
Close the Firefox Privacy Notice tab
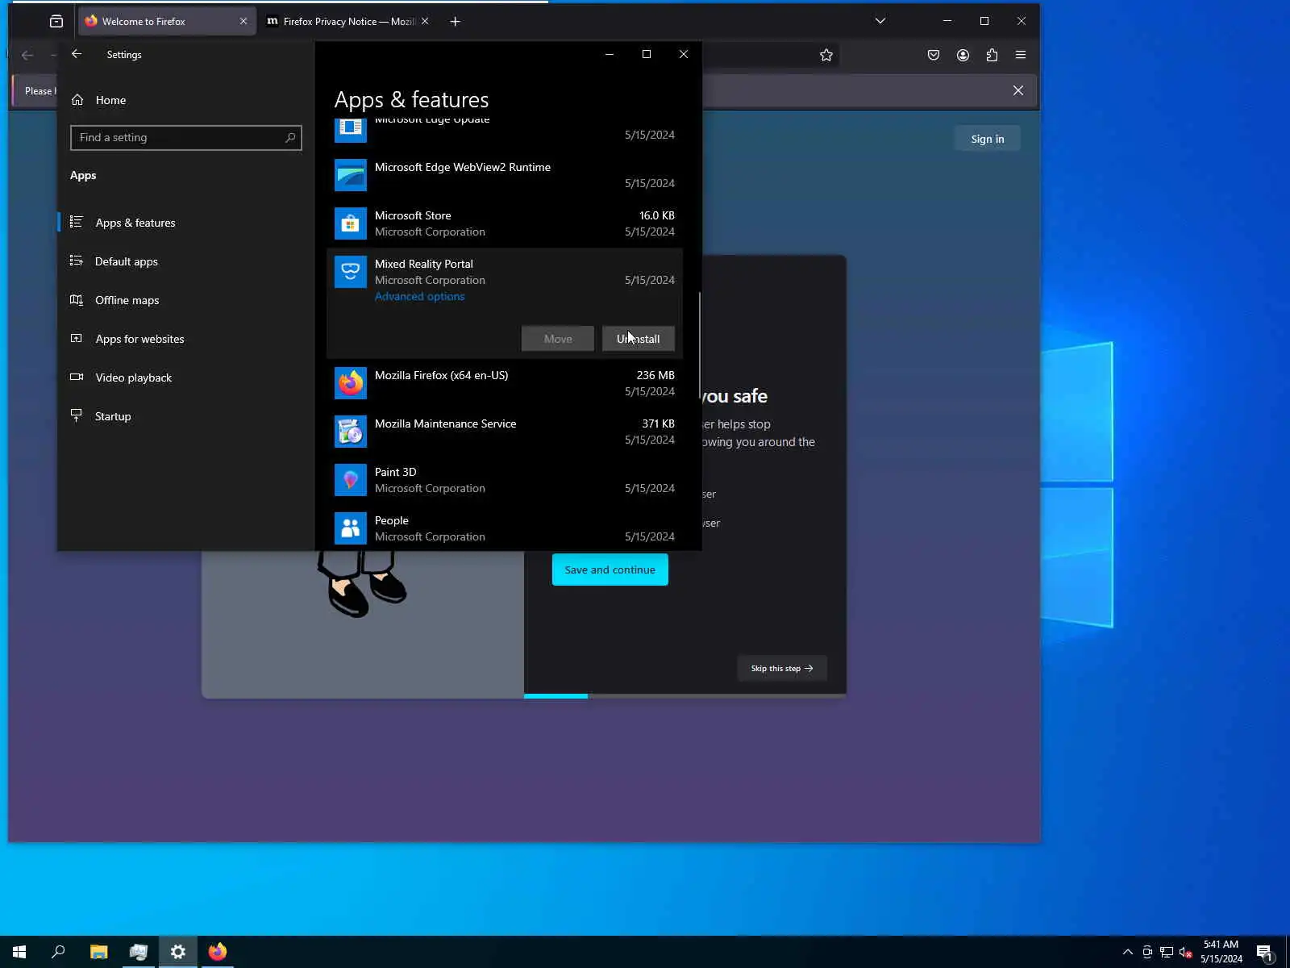425,21
